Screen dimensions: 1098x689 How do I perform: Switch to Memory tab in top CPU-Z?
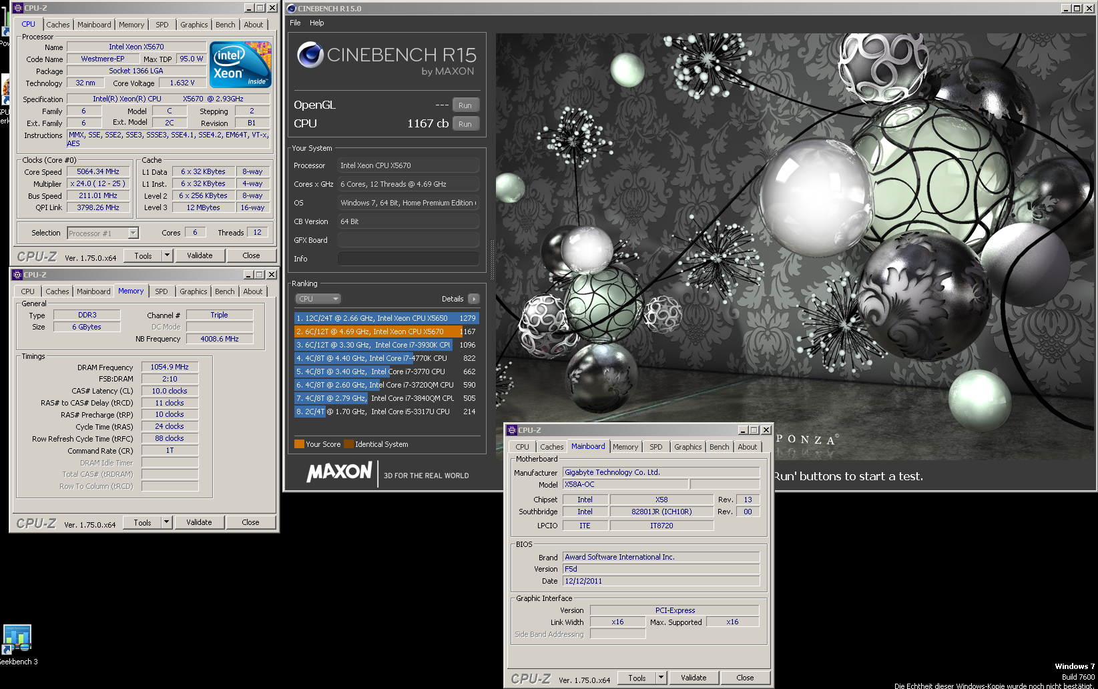coord(131,25)
